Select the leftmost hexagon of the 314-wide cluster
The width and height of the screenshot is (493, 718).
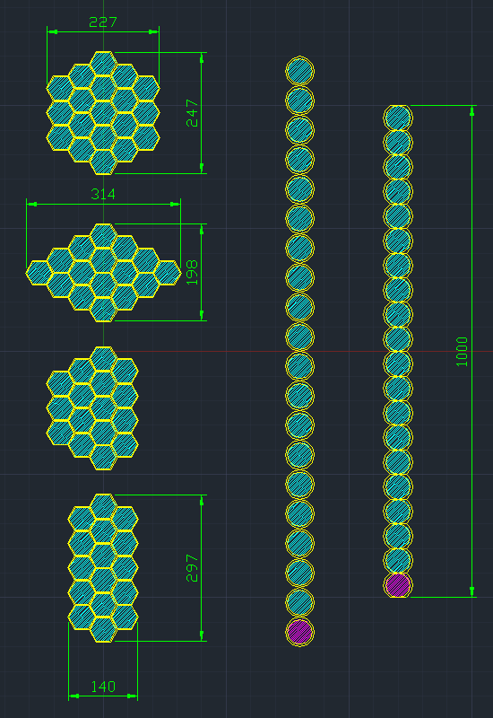tap(39, 273)
